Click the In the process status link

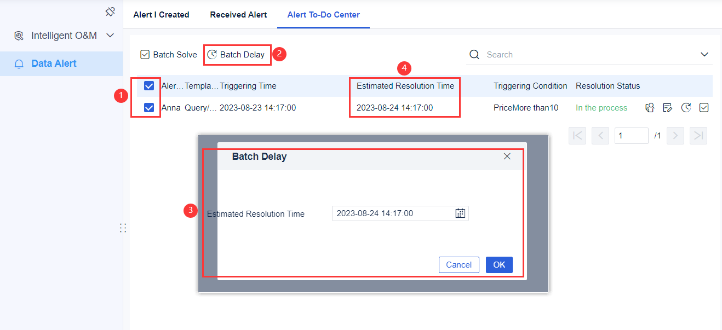[x=601, y=107]
